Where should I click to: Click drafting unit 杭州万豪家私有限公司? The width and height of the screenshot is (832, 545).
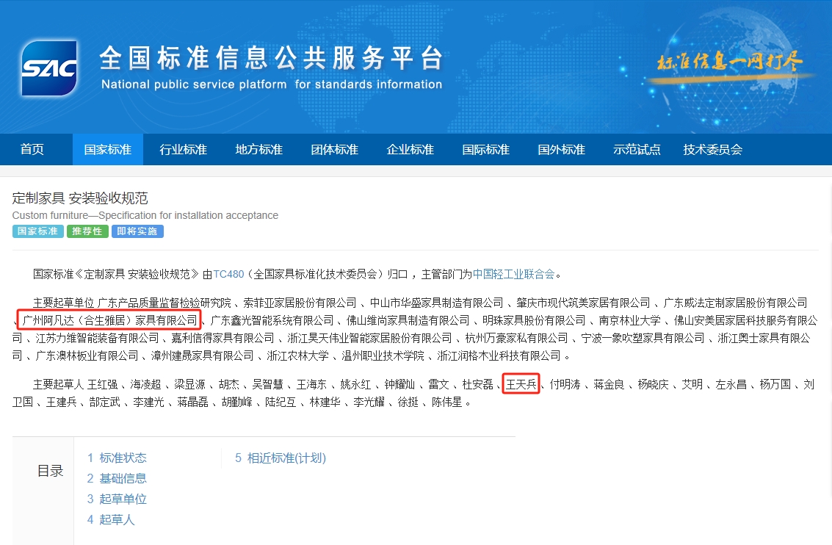tap(516, 338)
